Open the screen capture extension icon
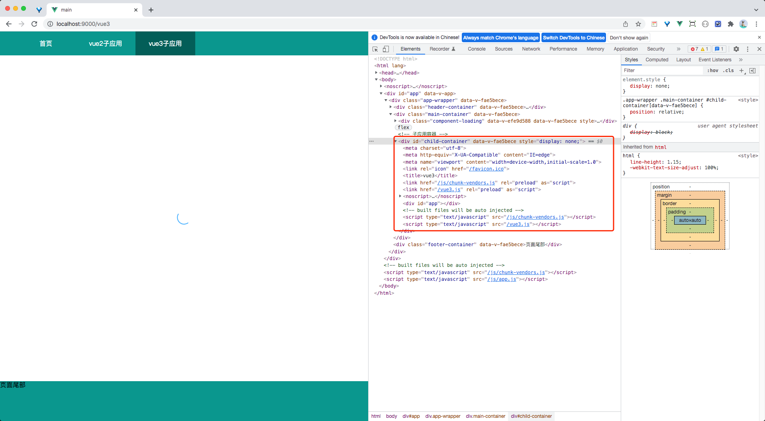This screenshot has width=765, height=421. [692, 24]
